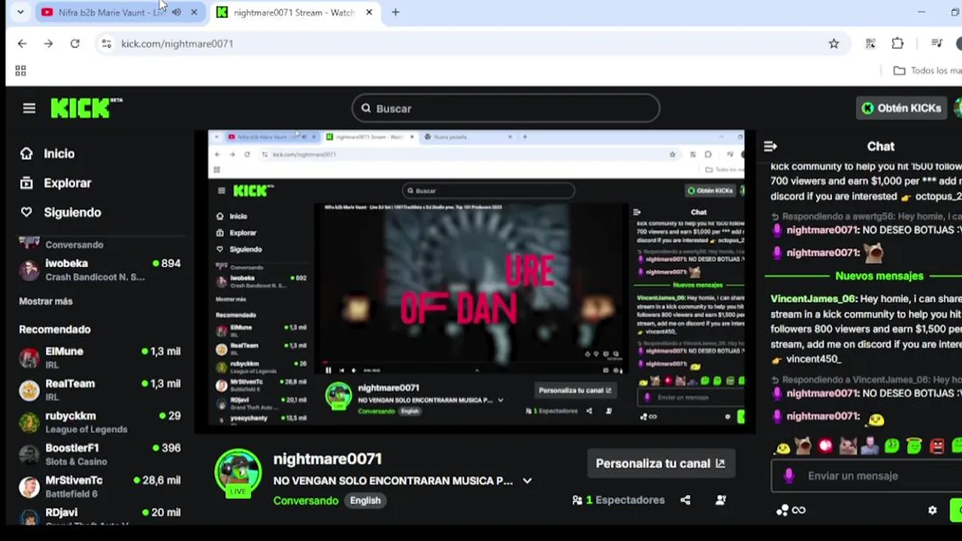Viewport: 962px width, 541px height.
Task: Click the browser back arrow
Action: click(x=22, y=44)
